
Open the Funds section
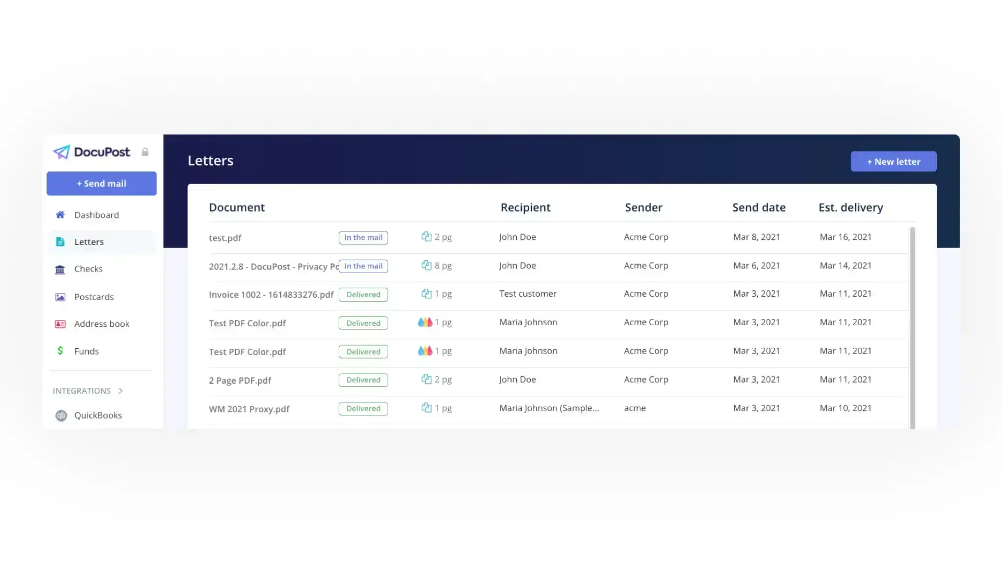pos(86,351)
